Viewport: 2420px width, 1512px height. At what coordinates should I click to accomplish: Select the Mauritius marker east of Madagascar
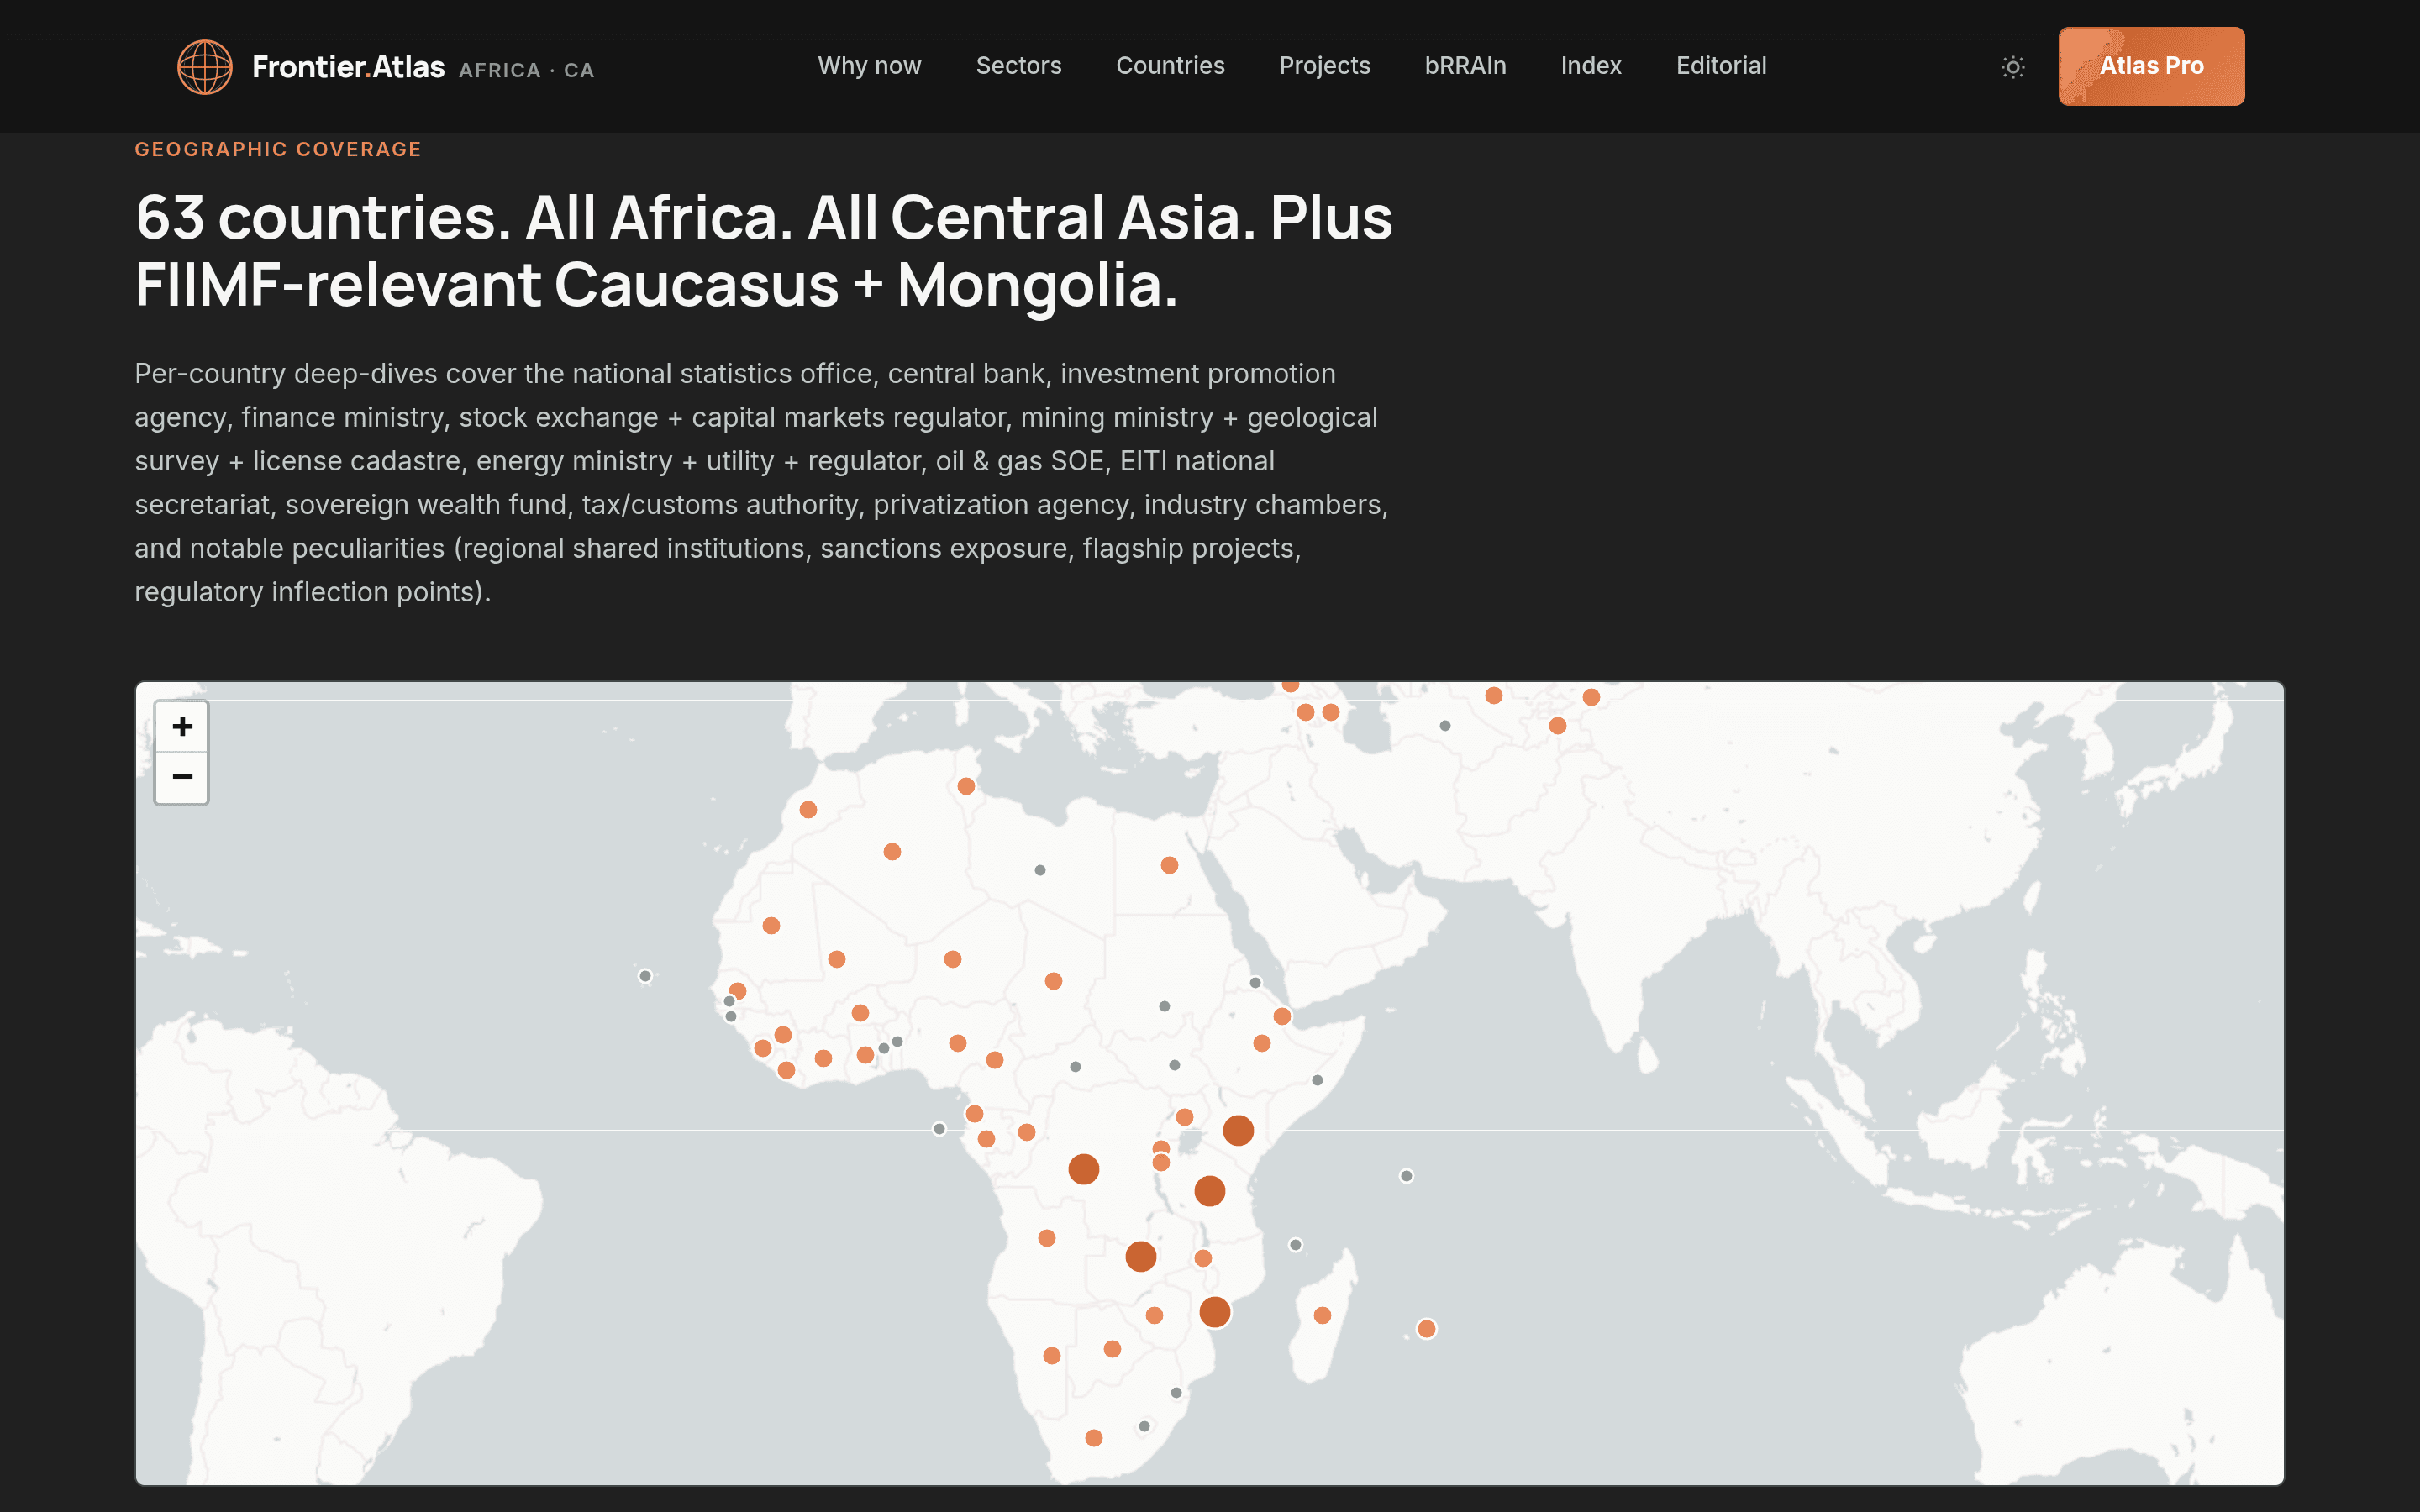[1426, 1329]
